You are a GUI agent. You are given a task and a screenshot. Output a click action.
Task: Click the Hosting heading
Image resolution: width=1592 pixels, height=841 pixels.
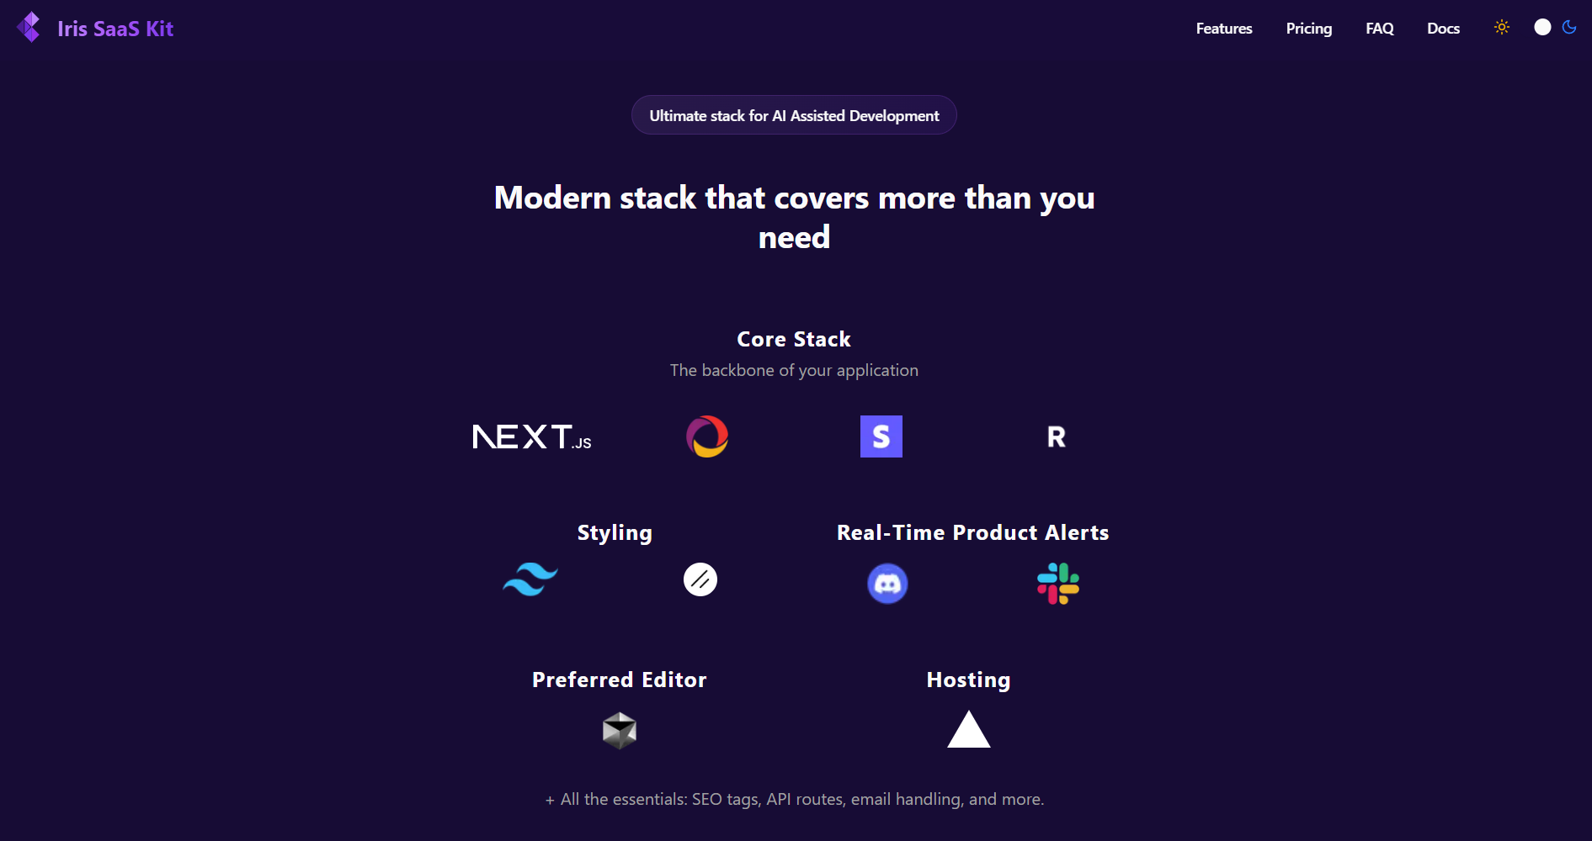click(x=968, y=680)
